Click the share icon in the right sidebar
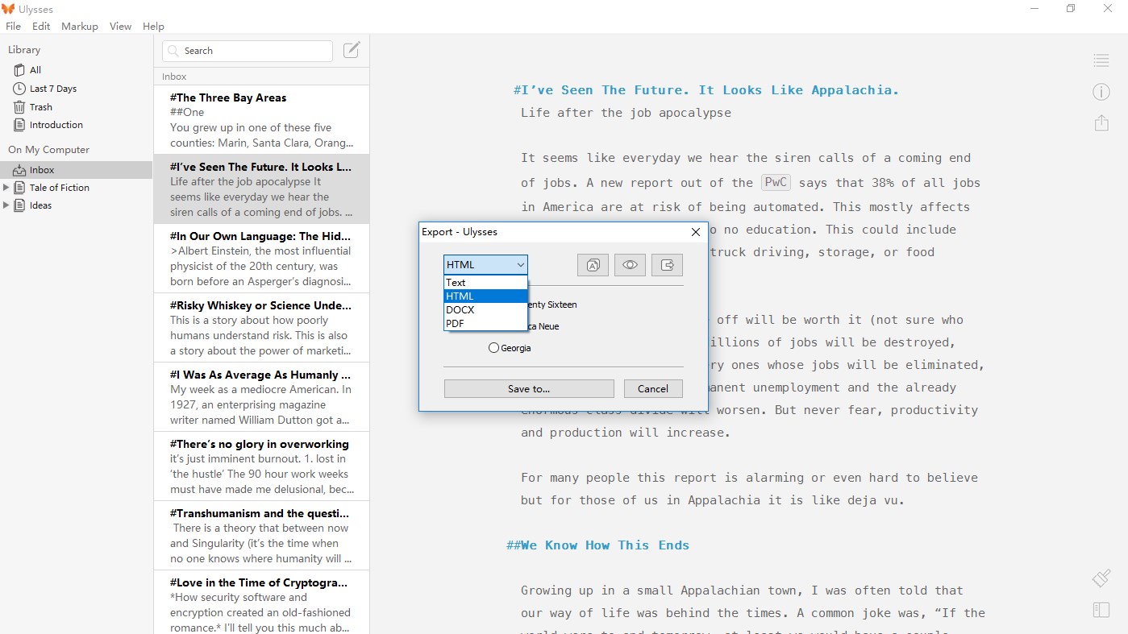Image resolution: width=1128 pixels, height=634 pixels. click(x=1101, y=122)
